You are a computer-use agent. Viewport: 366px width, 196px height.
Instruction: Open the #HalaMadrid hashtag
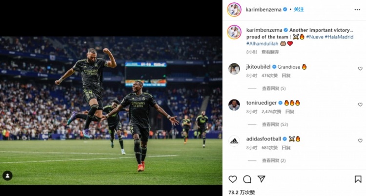pyautogui.click(x=339, y=37)
